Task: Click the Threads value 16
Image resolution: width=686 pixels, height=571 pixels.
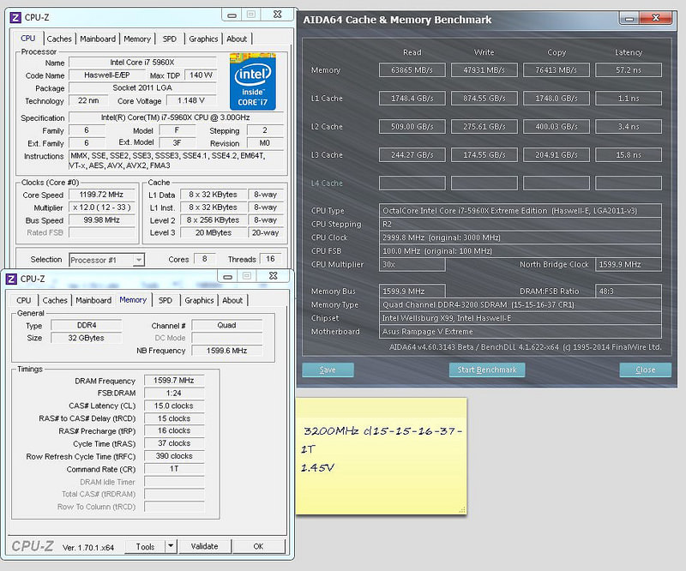Action: [x=270, y=259]
